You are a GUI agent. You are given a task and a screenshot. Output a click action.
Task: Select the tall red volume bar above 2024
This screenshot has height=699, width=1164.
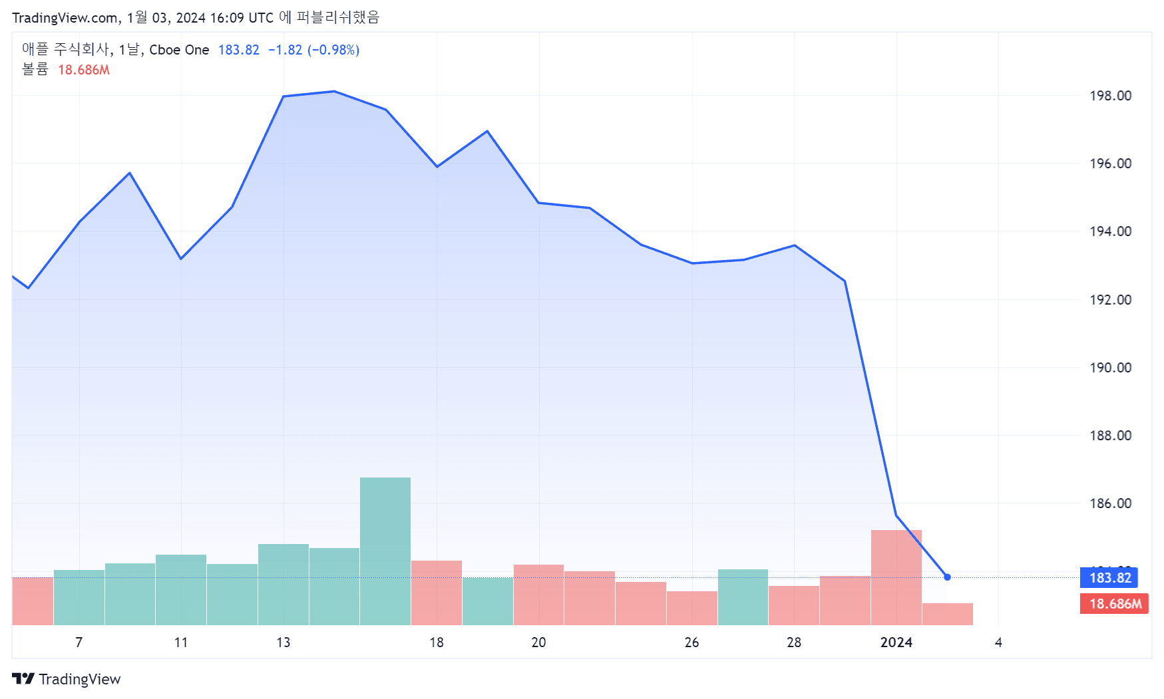(x=896, y=577)
